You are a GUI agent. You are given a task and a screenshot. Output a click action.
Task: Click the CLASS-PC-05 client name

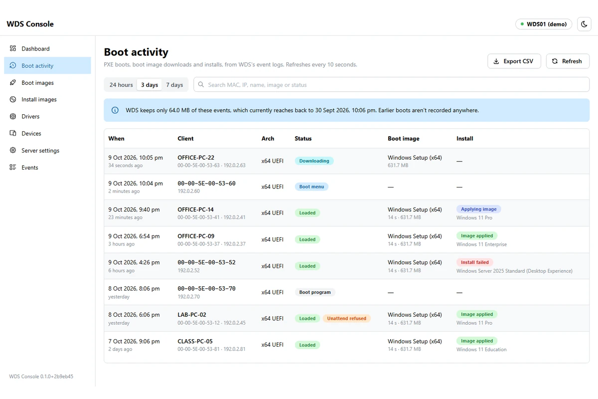coord(195,341)
